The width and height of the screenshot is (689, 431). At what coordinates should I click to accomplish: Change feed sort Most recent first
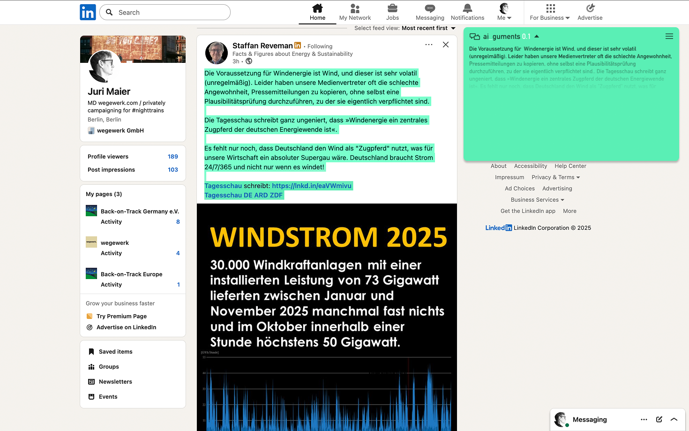[x=428, y=28]
